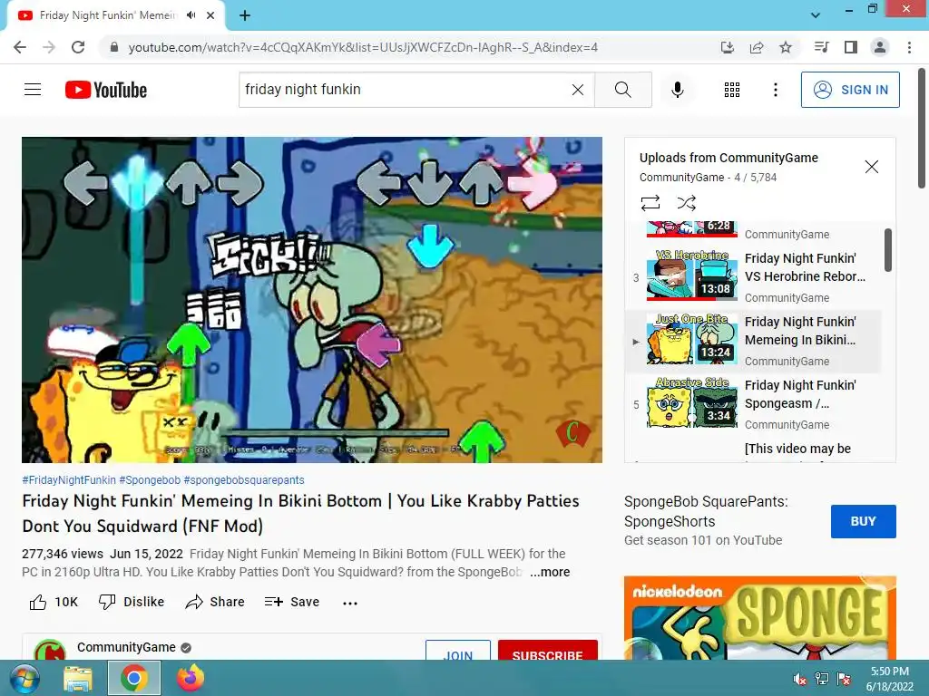This screenshot has height=696, width=929.
Task: Open the Chrome profile avatar
Action: point(880,47)
